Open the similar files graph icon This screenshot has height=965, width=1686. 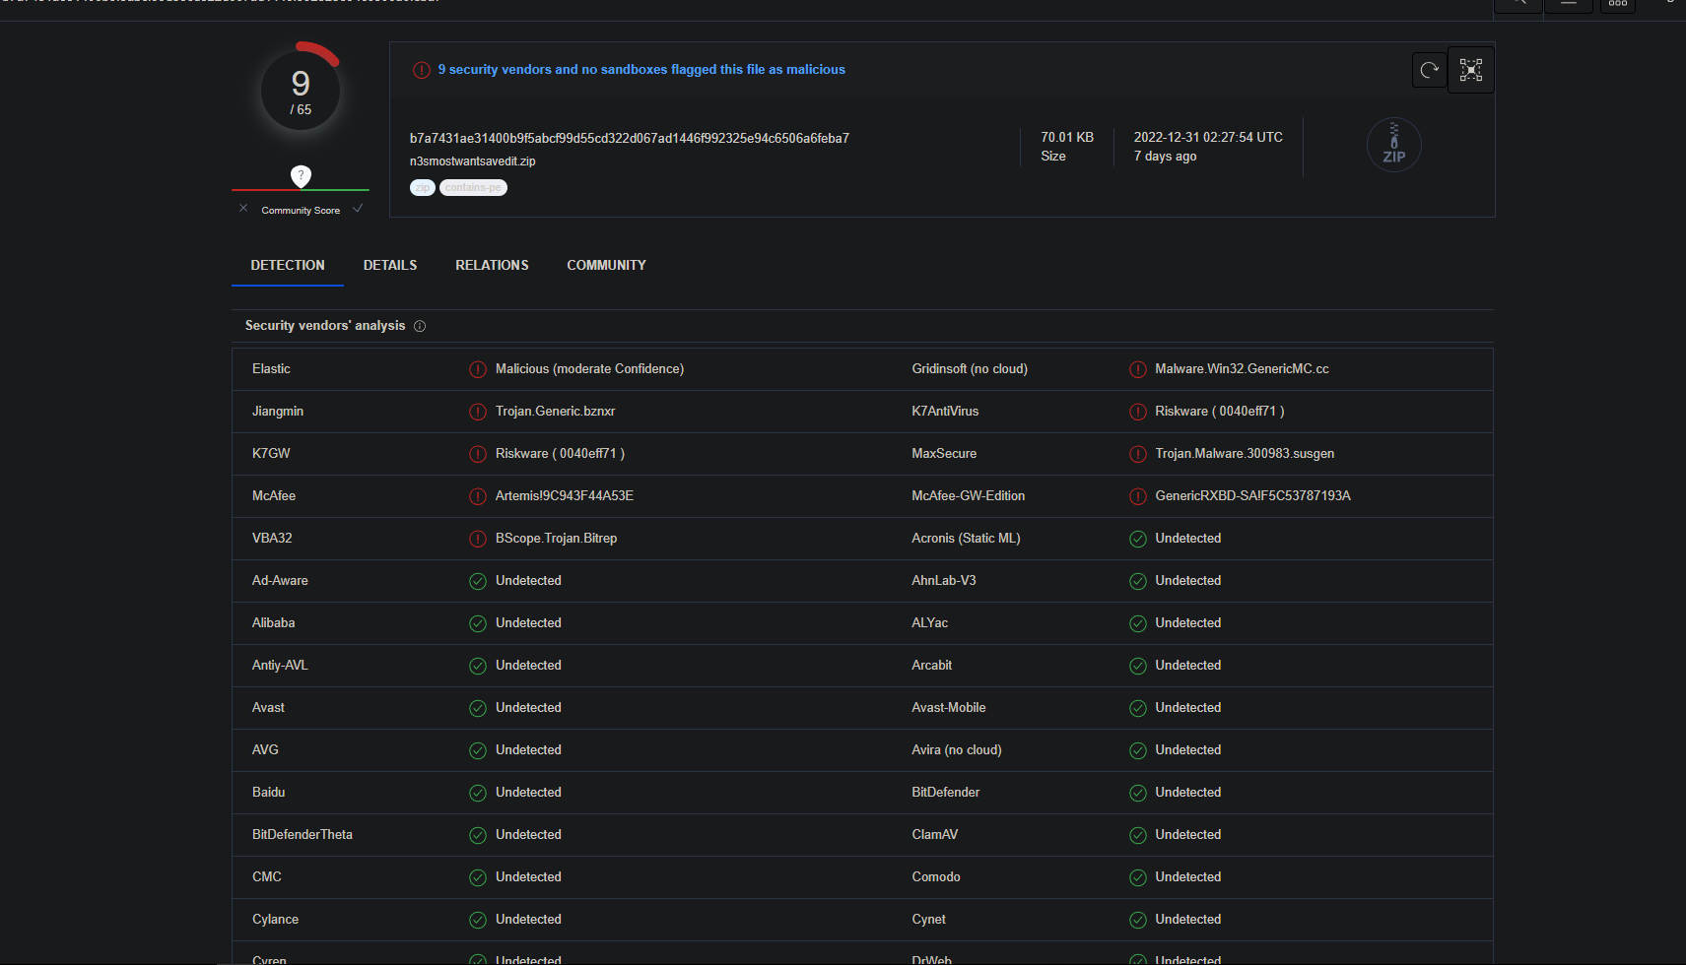[x=1471, y=70]
